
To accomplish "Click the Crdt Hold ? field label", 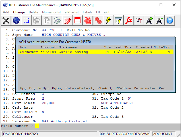I will (x=25, y=112).
